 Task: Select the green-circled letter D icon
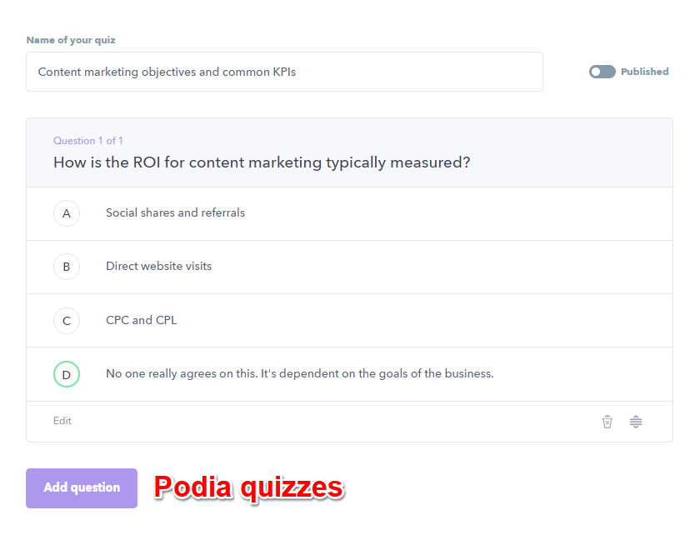pyautogui.click(x=67, y=374)
